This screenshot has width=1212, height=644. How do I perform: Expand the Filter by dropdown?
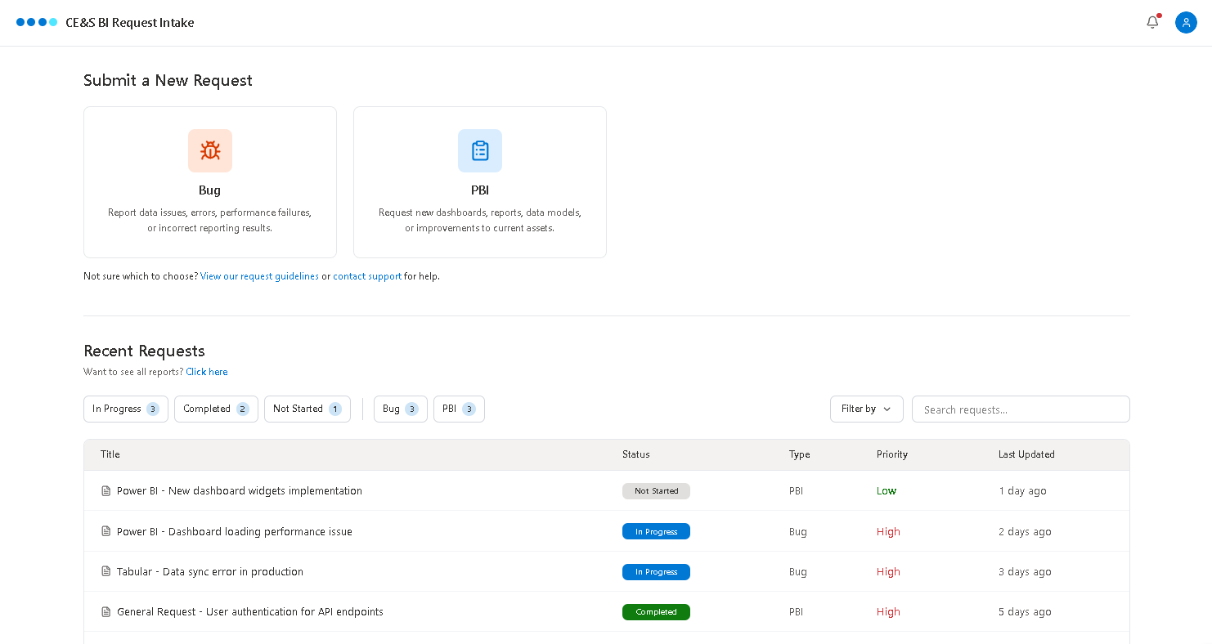pyautogui.click(x=867, y=409)
